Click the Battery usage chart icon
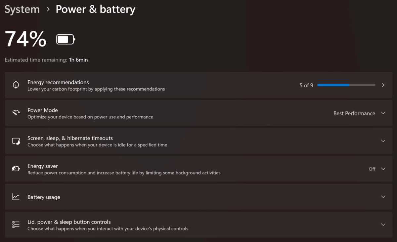 click(16, 197)
